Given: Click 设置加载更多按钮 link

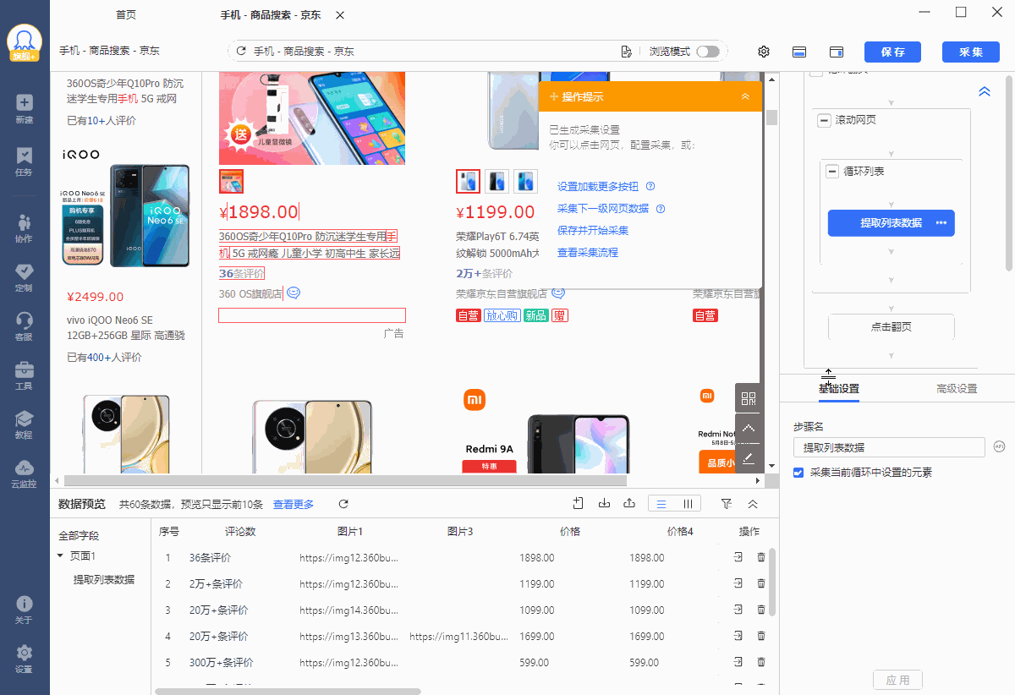Looking at the screenshot, I should click(598, 187).
